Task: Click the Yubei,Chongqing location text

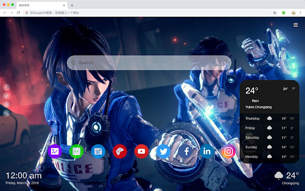Action: coord(258,107)
